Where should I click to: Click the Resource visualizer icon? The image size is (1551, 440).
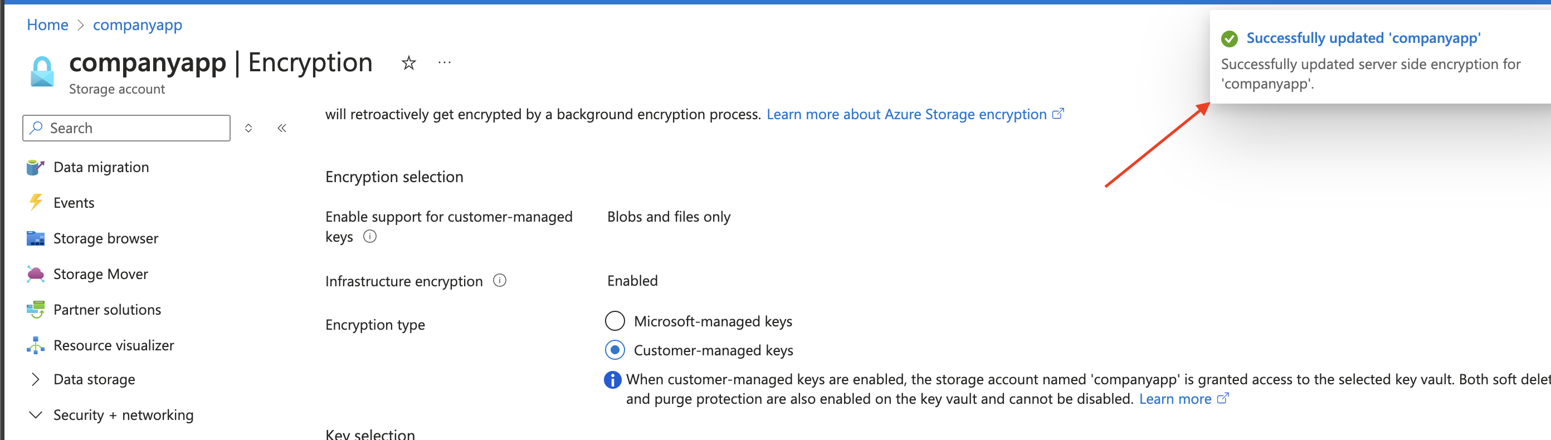pos(36,345)
